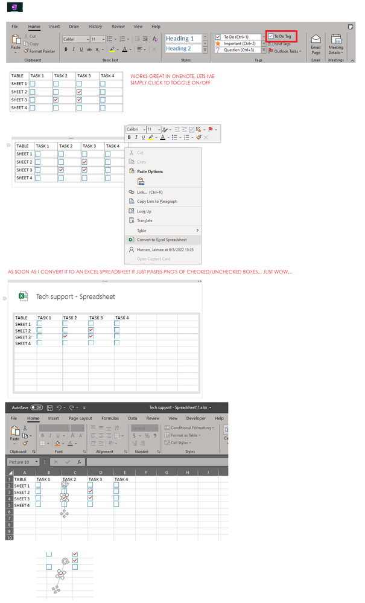
Task: Click the clear formatting icon in OneNote ribbon
Action: coord(155,39)
